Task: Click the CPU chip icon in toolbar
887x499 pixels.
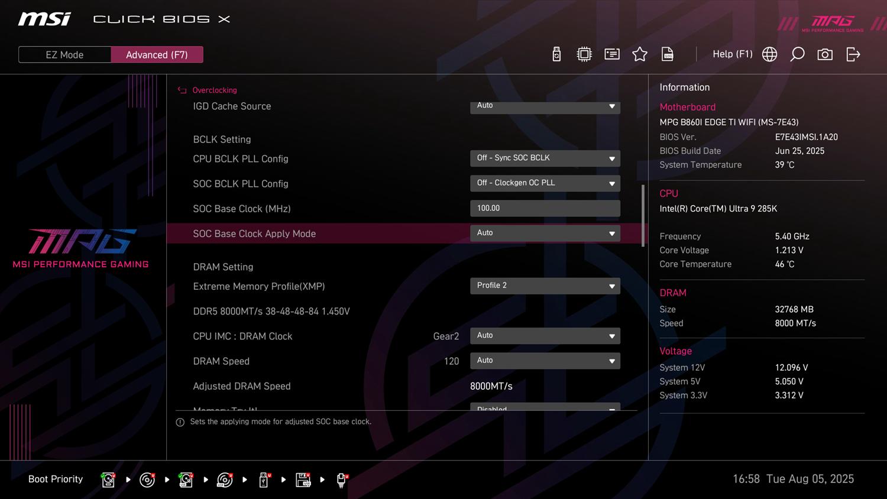Action: pyautogui.click(x=584, y=54)
